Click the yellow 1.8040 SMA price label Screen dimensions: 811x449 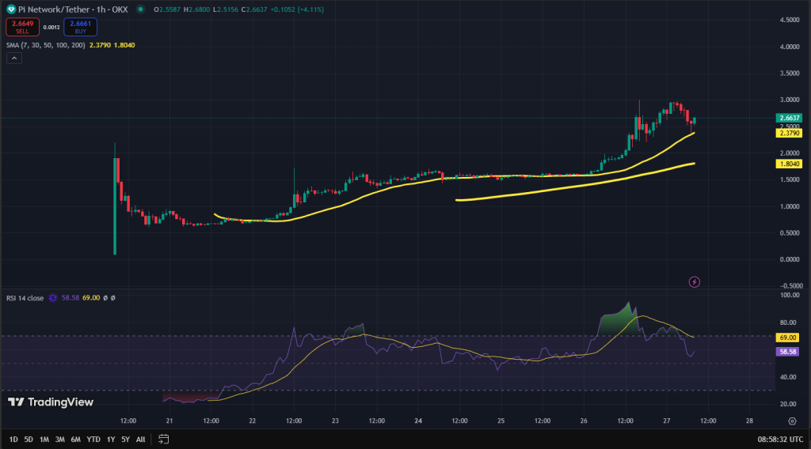click(x=789, y=164)
